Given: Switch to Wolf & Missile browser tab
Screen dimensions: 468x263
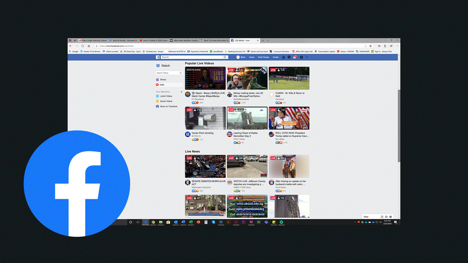Looking at the screenshot, I should coord(123,40).
